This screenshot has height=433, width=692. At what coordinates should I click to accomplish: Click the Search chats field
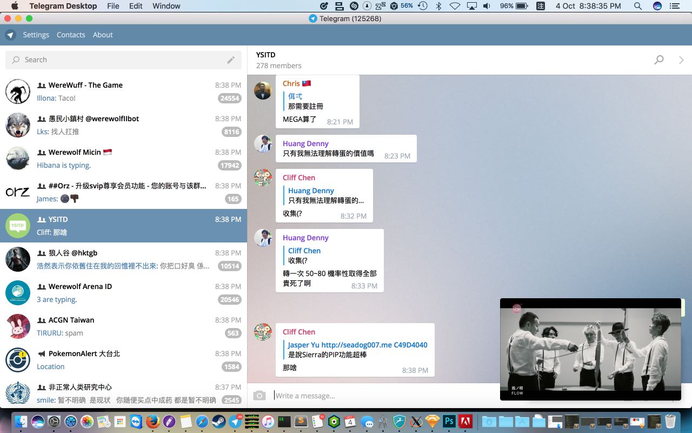pyautogui.click(x=123, y=60)
